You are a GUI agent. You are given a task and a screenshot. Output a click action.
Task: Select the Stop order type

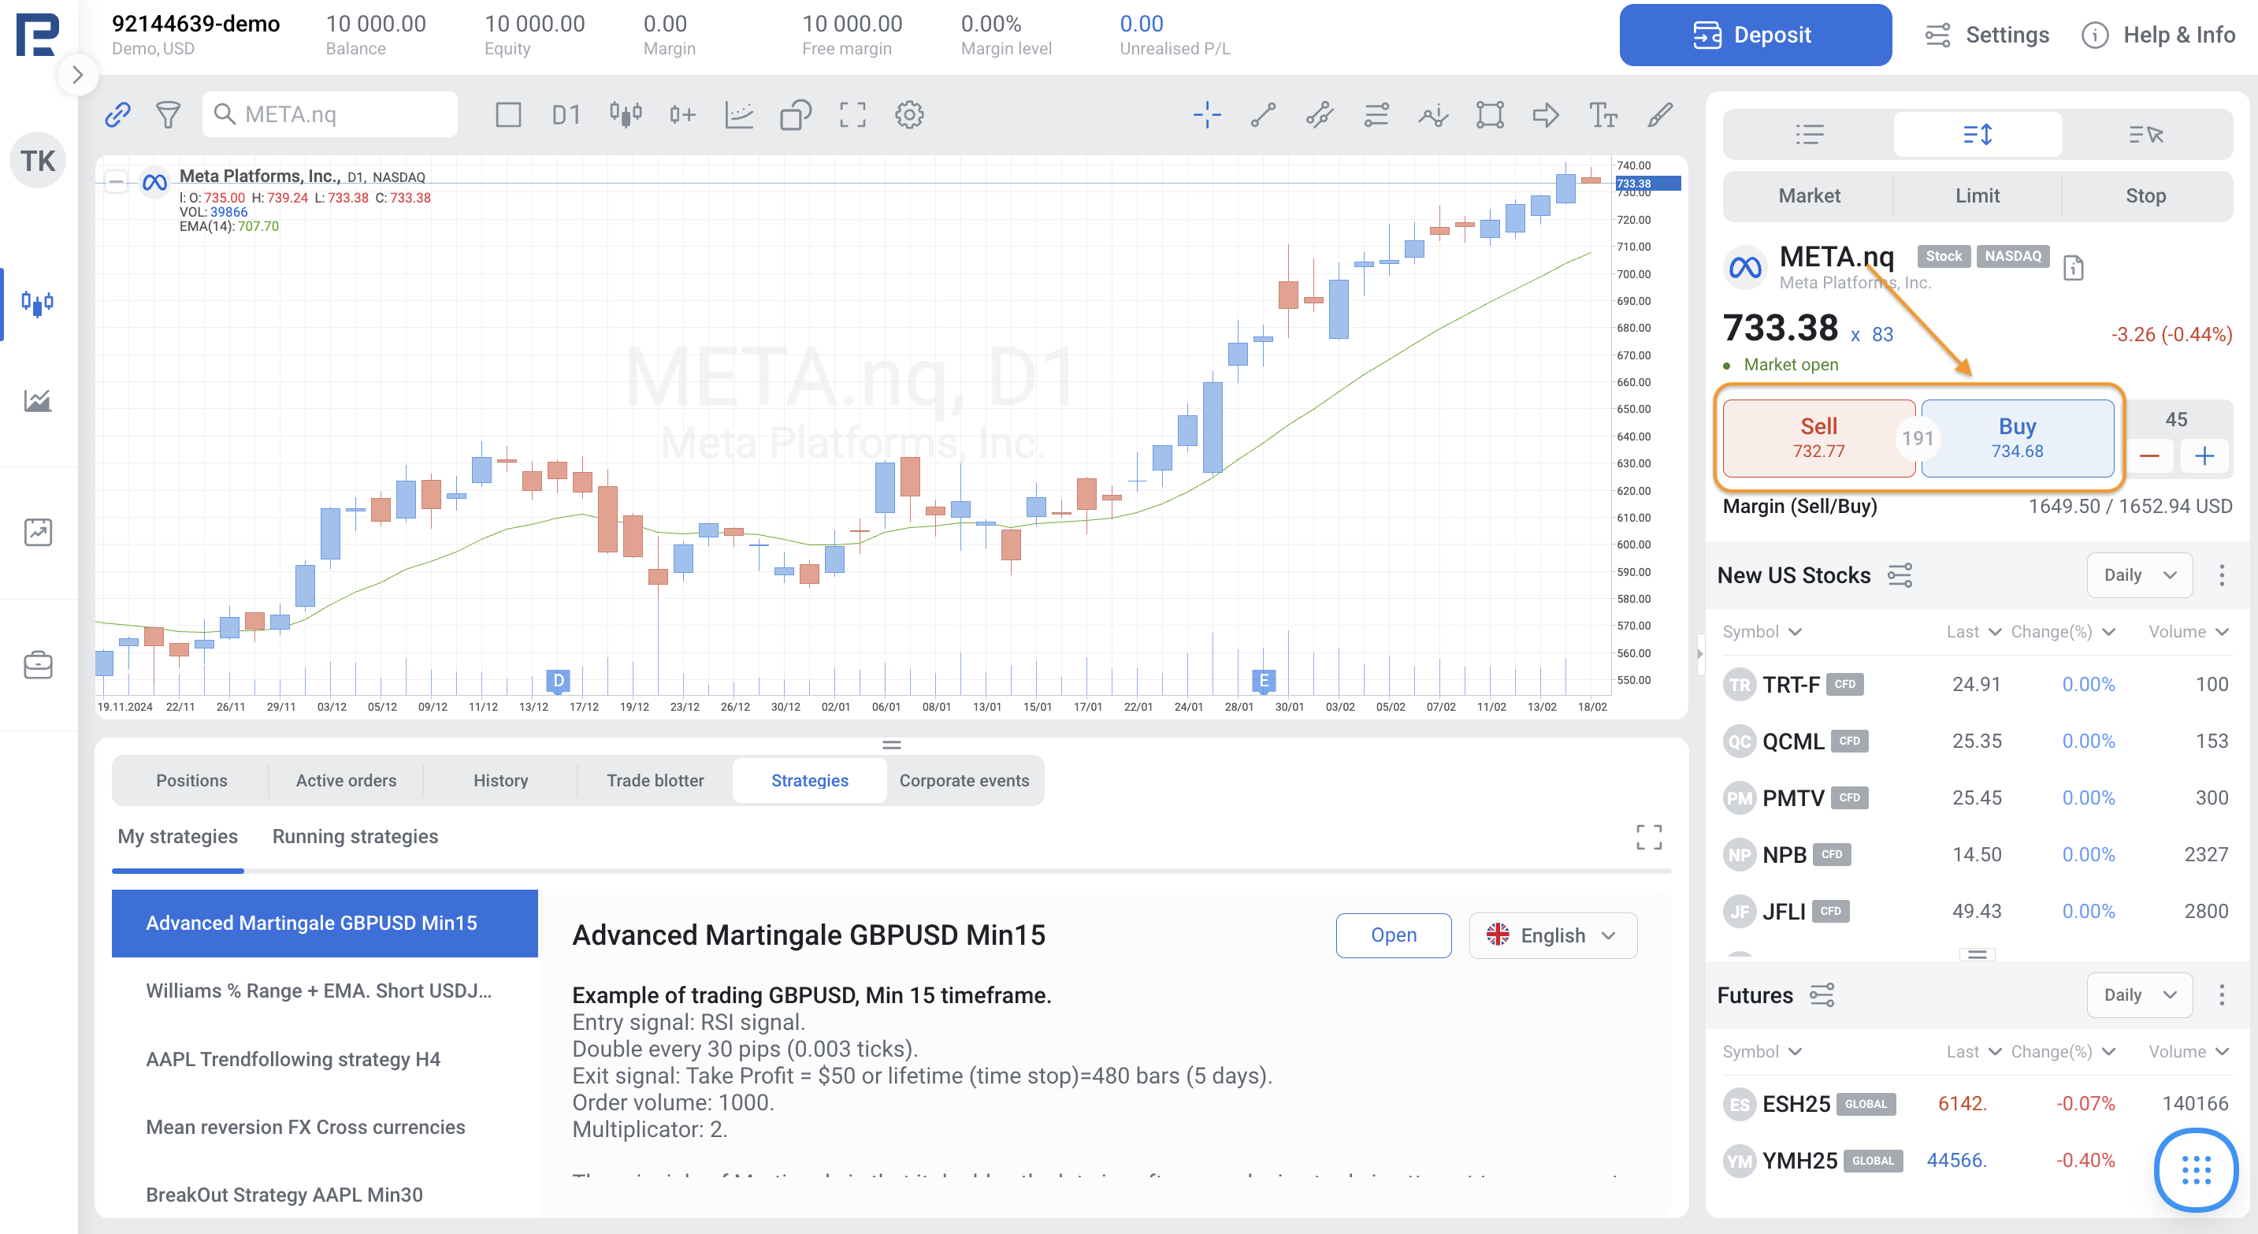2144,195
